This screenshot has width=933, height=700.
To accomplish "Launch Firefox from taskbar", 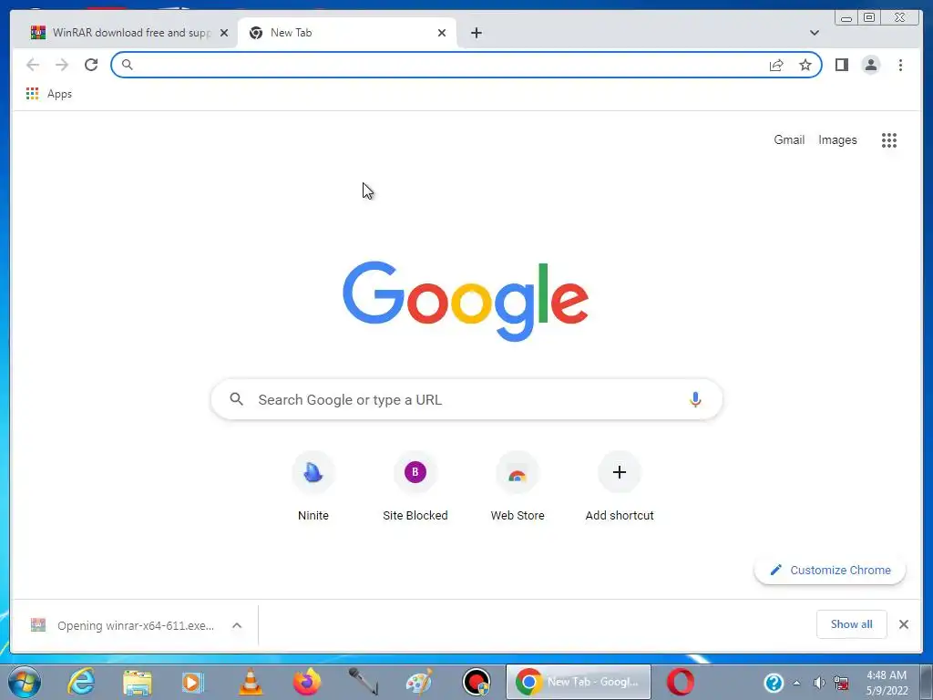I will click(307, 682).
